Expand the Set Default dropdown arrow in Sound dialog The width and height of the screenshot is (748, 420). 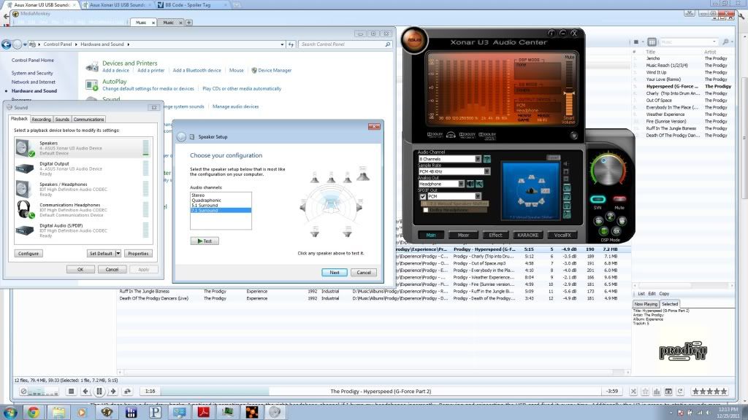click(x=118, y=253)
